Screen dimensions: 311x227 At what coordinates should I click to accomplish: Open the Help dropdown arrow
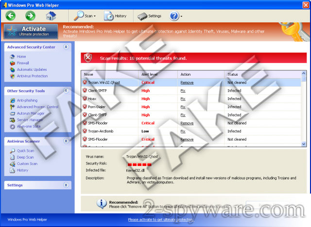tap(181, 16)
